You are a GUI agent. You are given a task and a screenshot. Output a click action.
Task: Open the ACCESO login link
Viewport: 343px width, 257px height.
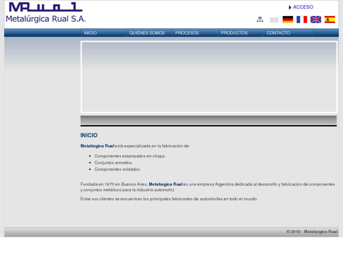tap(303, 7)
